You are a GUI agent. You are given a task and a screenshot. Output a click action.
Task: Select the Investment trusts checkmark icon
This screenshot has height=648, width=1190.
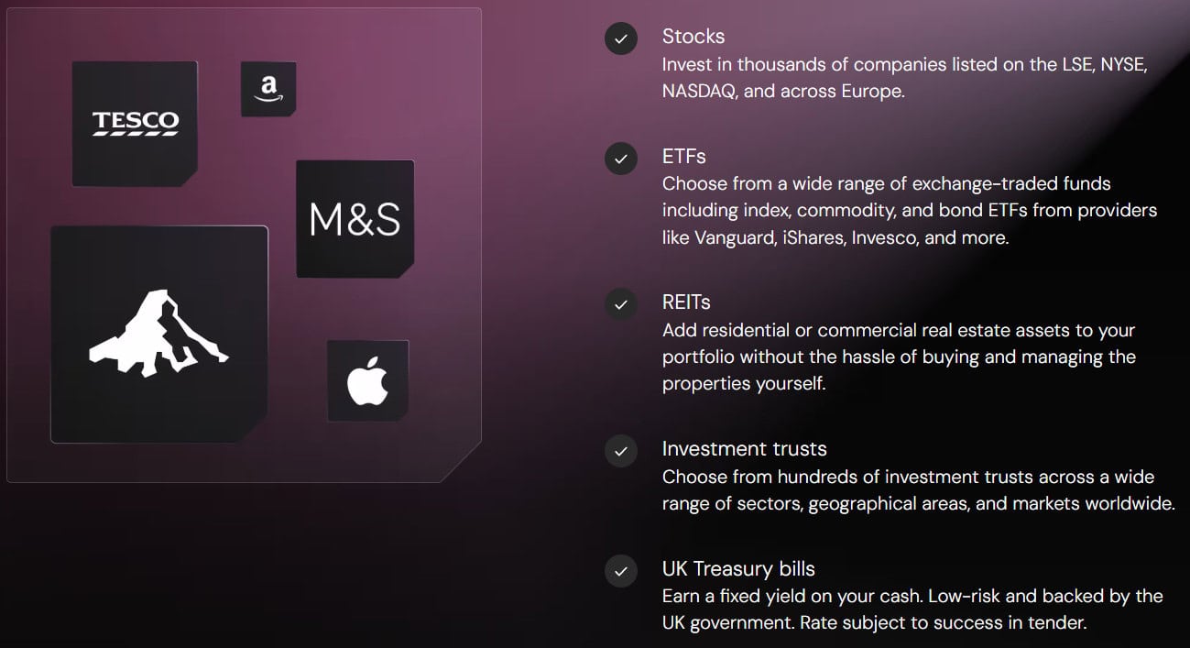(x=621, y=451)
